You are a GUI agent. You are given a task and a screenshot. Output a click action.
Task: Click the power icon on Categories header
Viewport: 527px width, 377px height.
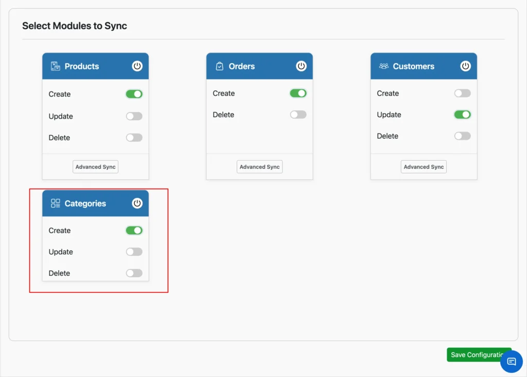(x=137, y=203)
